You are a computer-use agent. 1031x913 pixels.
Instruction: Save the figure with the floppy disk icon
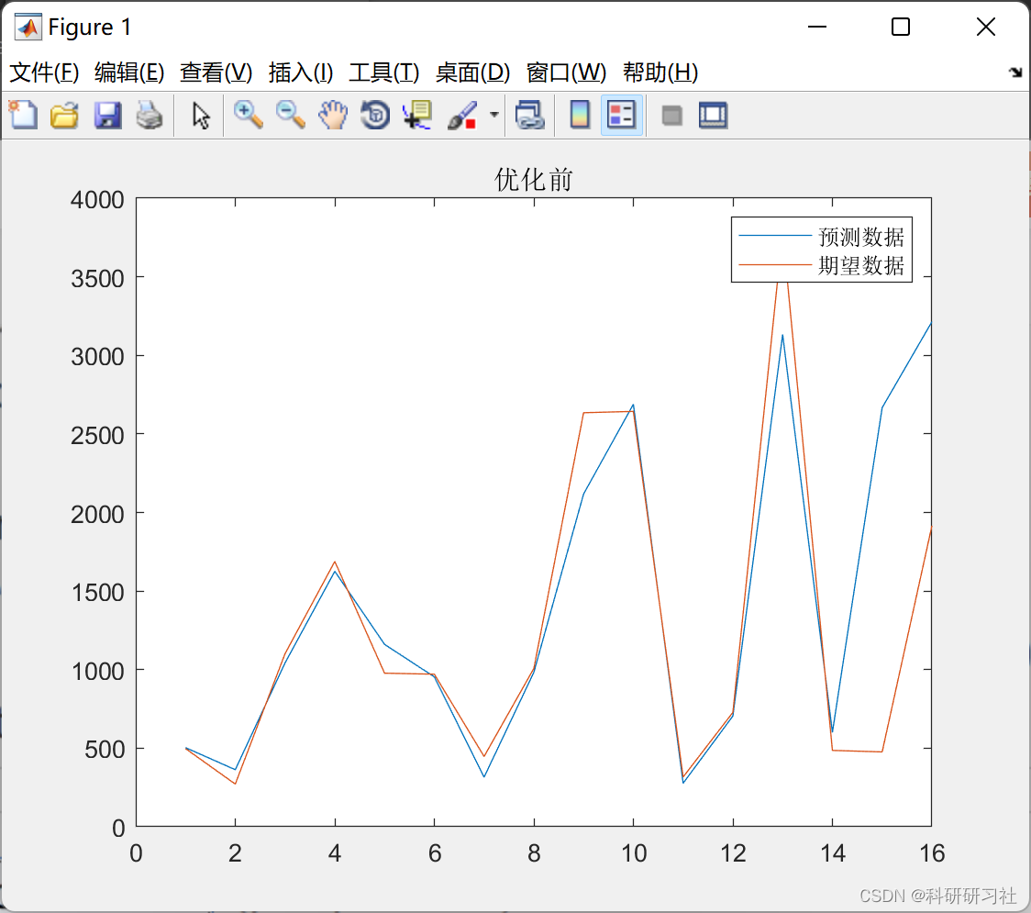[107, 115]
